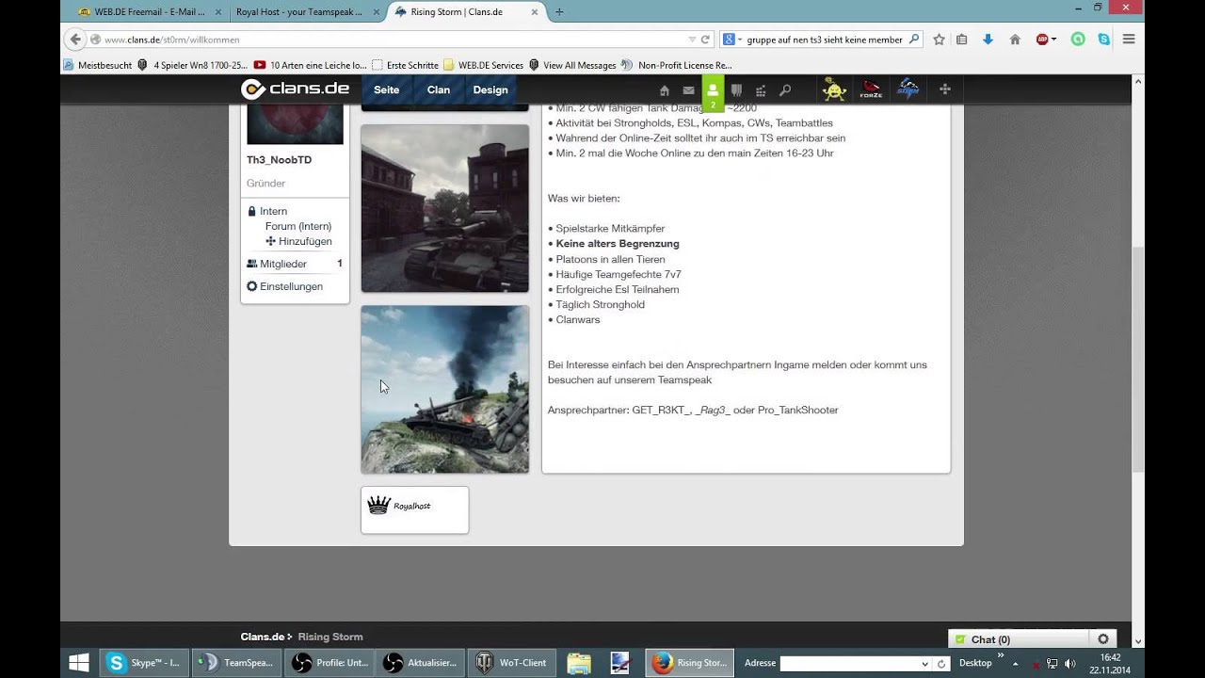The image size is (1205, 678).
Task: Open the bookmarks list icon
Action: pyautogui.click(x=962, y=40)
